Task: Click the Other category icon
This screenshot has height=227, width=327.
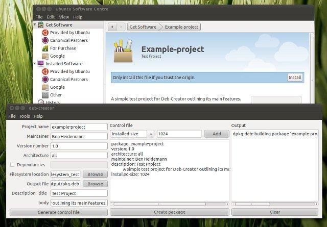Action: pyautogui.click(x=45, y=95)
